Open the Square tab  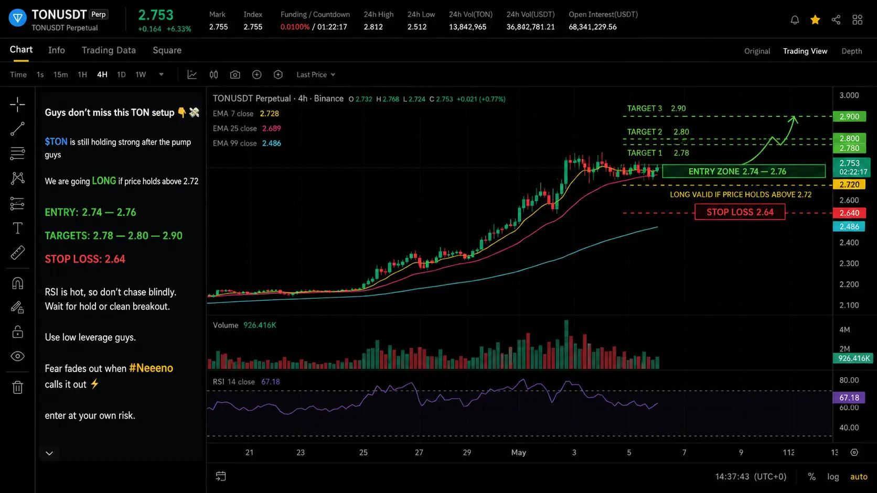coord(167,50)
